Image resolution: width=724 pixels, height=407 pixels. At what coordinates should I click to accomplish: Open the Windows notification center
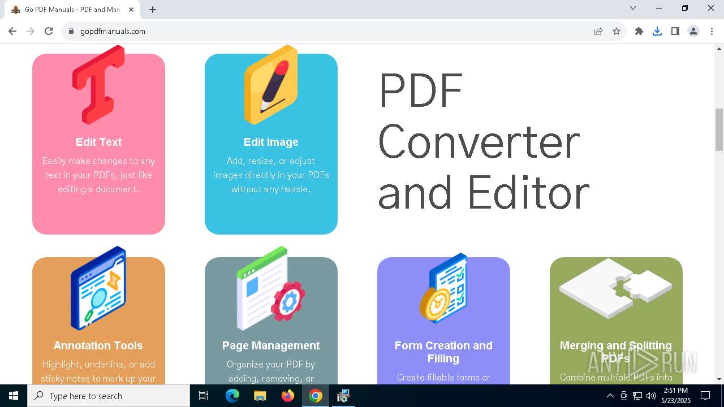[x=705, y=396]
